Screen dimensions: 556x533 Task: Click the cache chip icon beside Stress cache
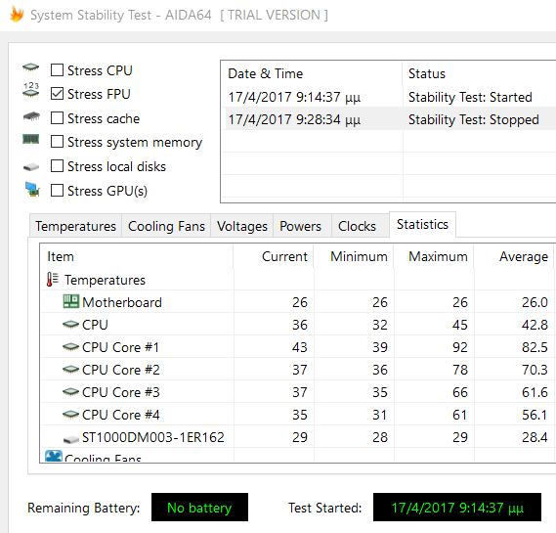coord(31,115)
